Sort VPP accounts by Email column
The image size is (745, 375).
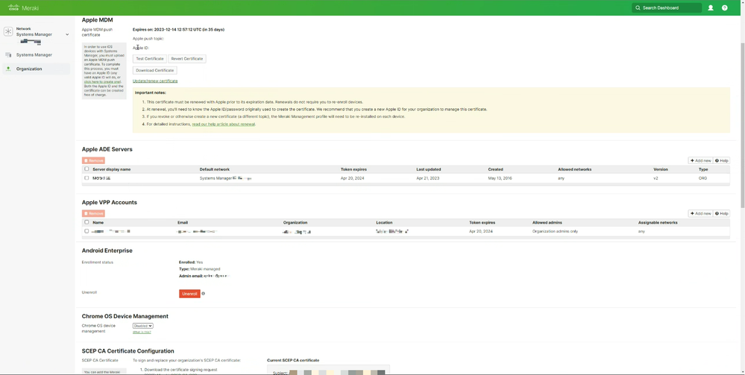[183, 222]
